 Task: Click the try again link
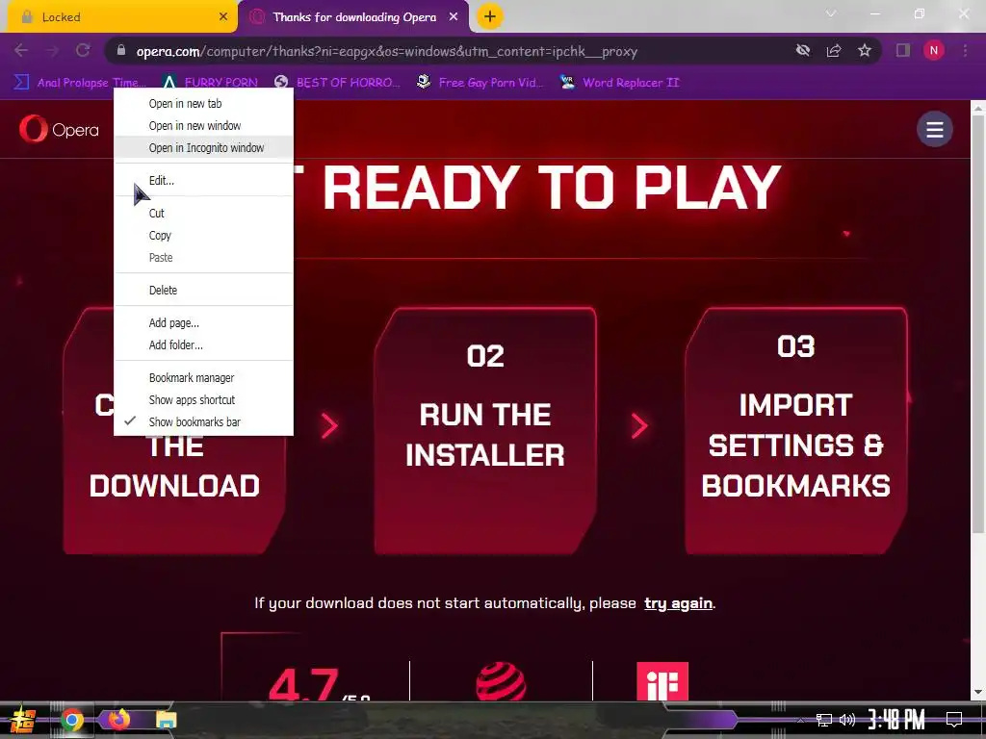point(678,603)
